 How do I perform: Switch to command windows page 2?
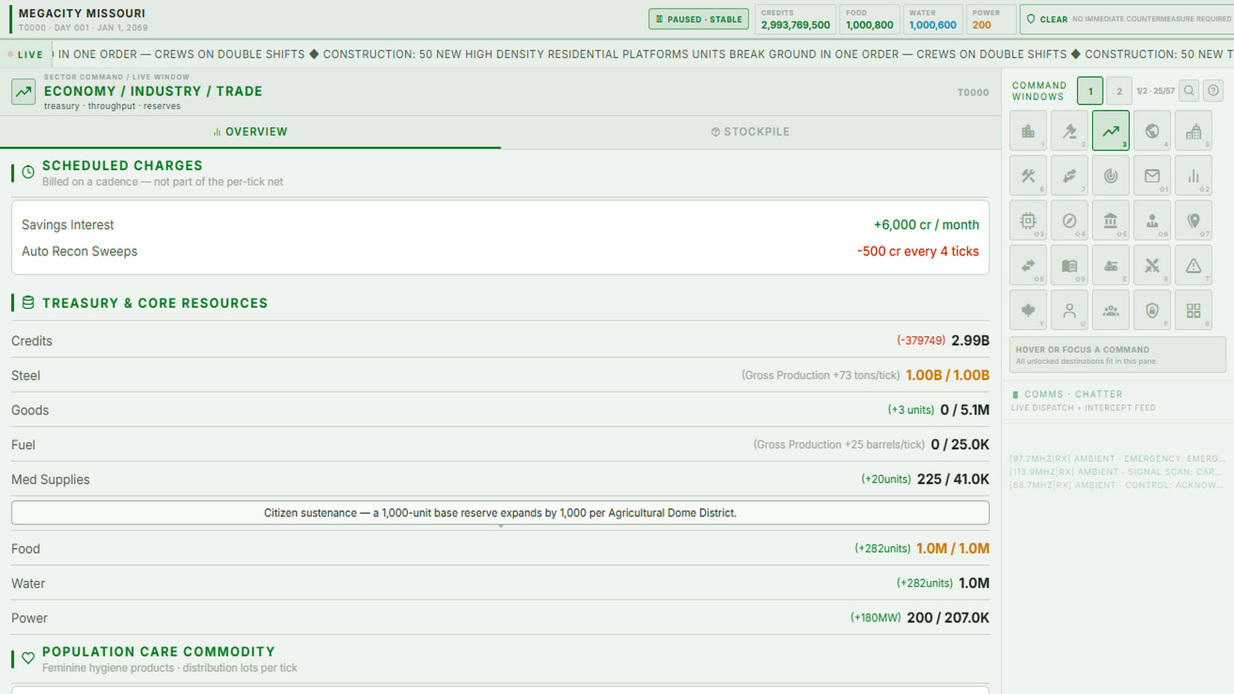pos(1119,91)
